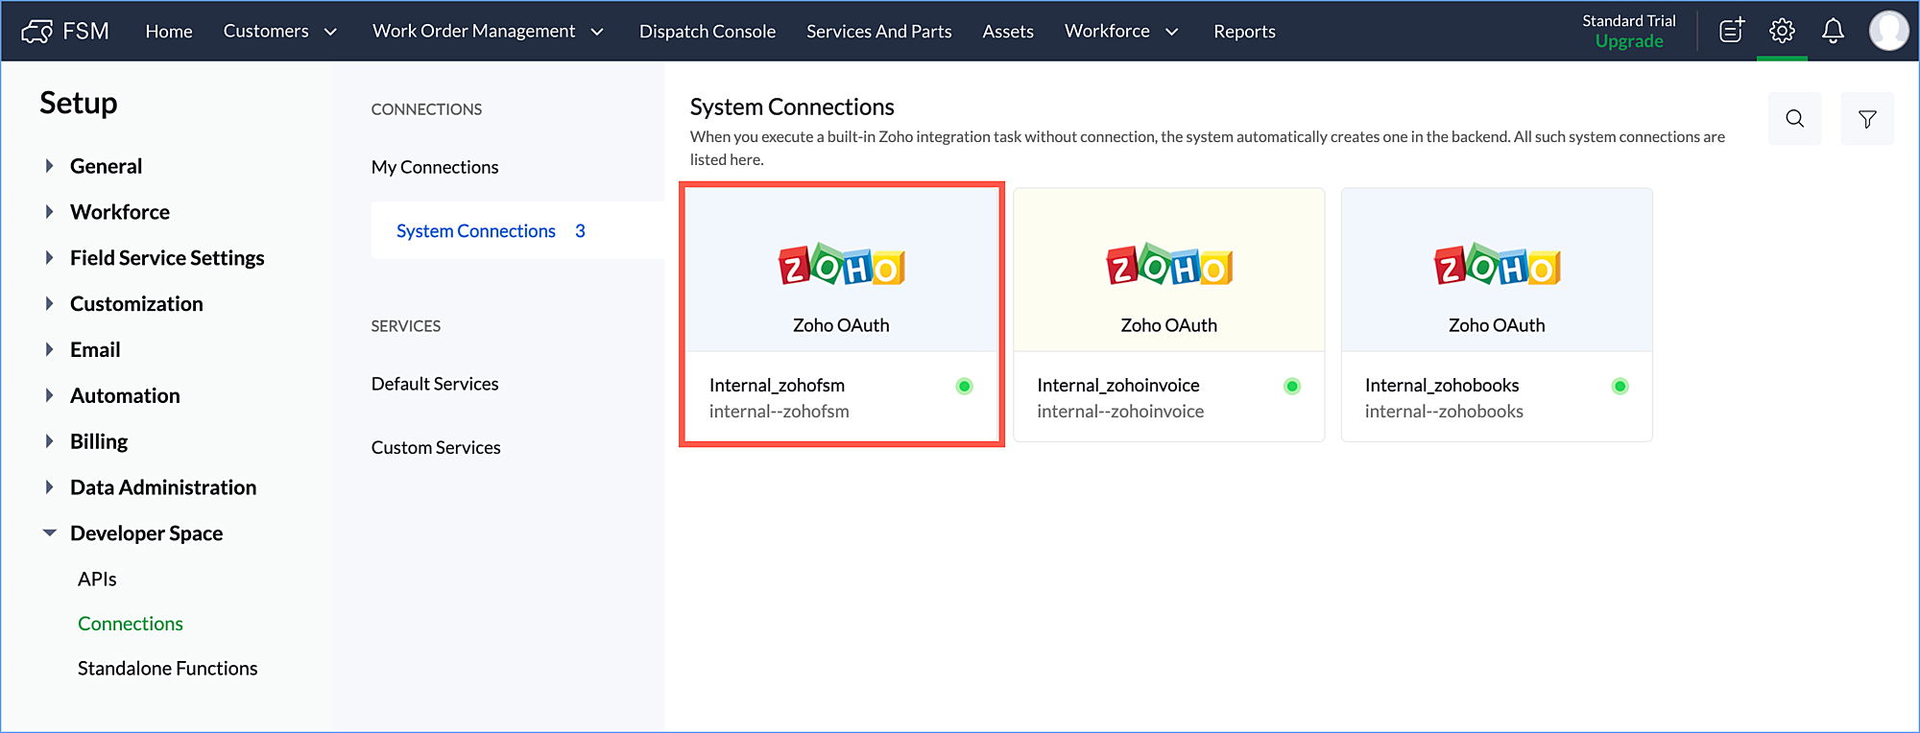The height and width of the screenshot is (733, 1920).
Task: Expand the Work Order Management dropdown arrow
Action: [597, 32]
